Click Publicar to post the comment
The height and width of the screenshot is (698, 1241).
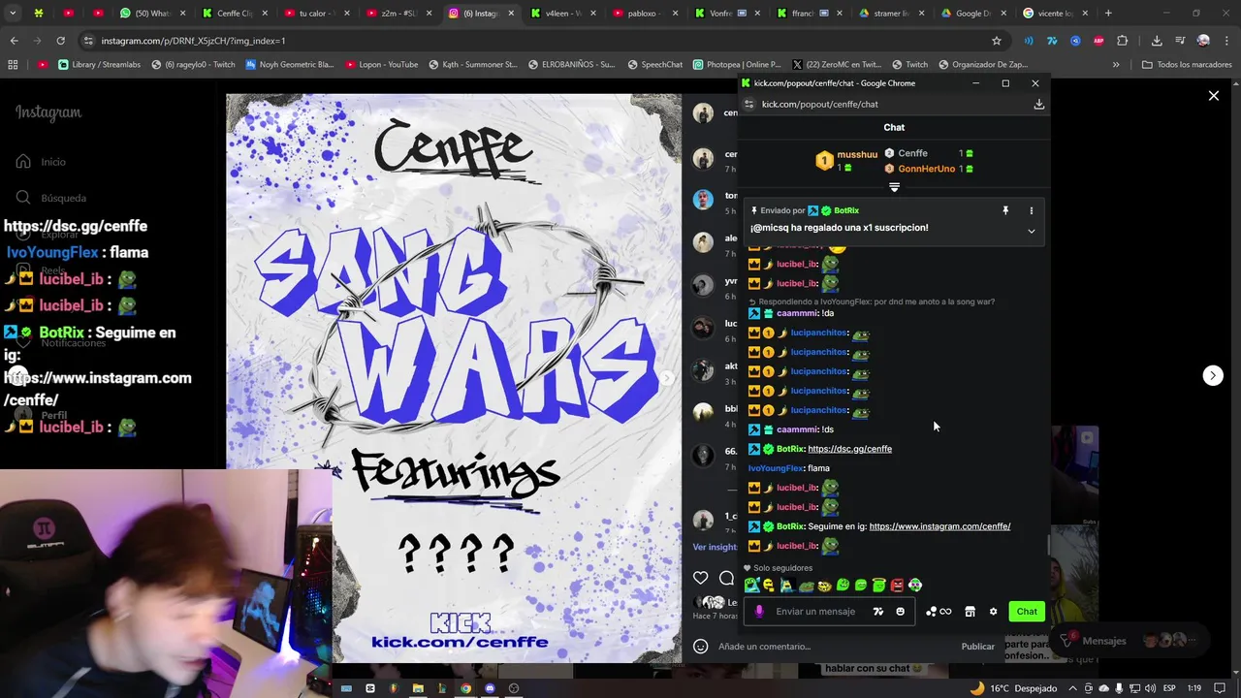click(x=977, y=647)
